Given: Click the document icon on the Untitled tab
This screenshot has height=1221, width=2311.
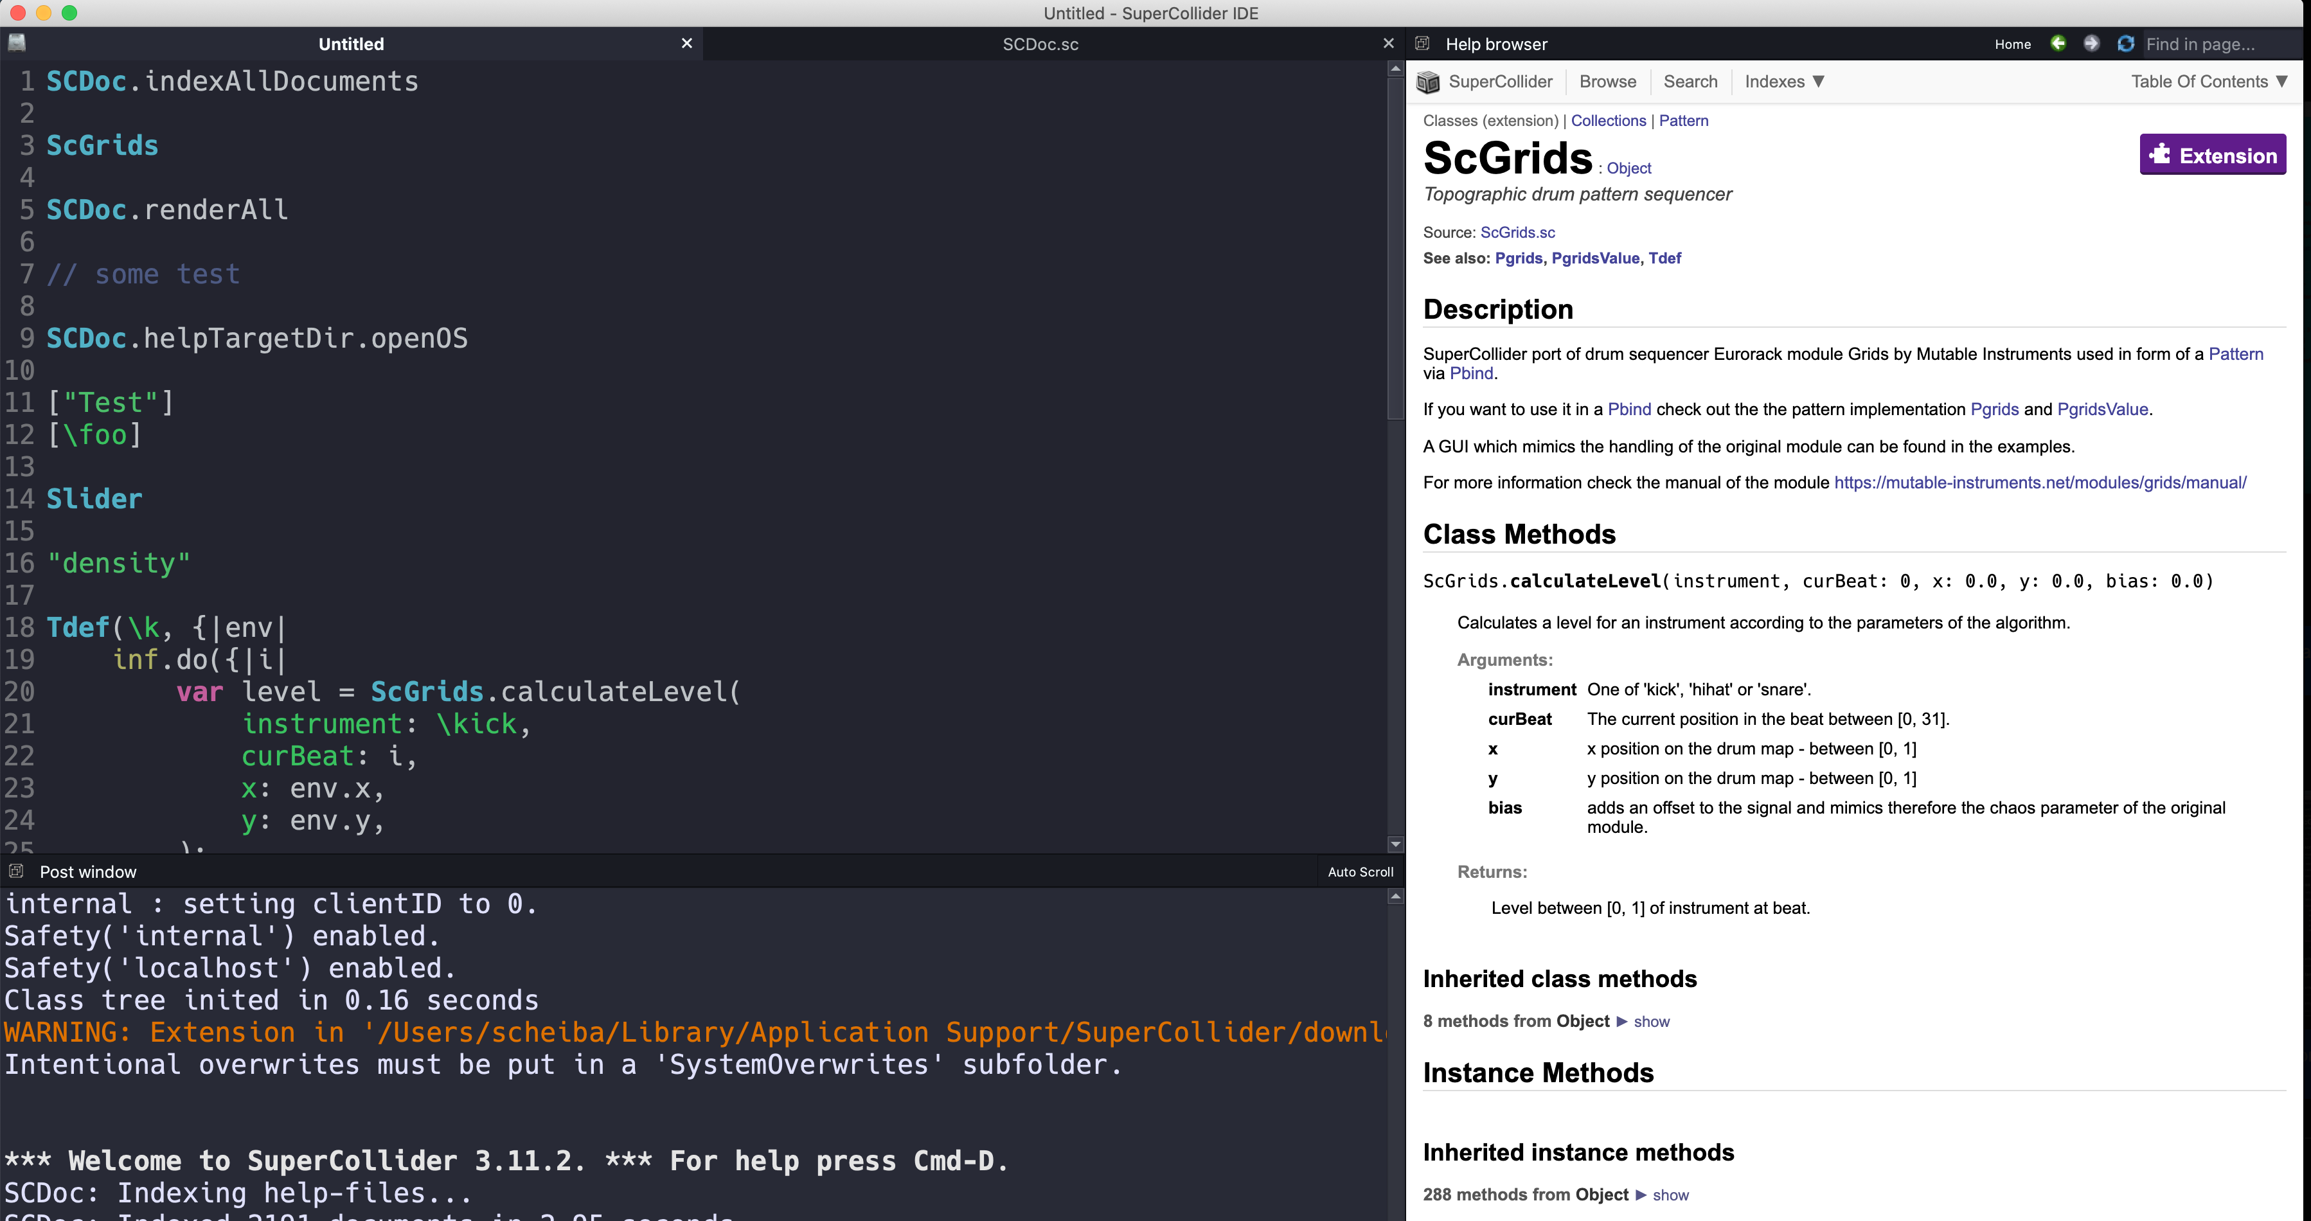Looking at the screenshot, I should point(17,43).
